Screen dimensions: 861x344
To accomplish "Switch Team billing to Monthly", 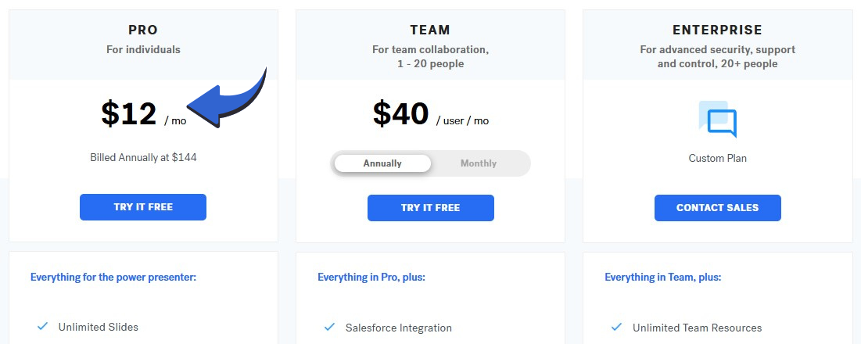I will click(x=479, y=163).
